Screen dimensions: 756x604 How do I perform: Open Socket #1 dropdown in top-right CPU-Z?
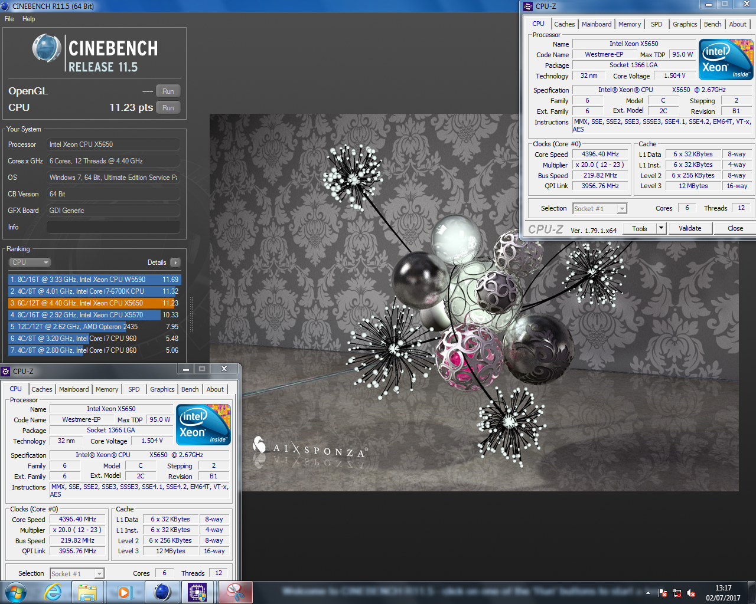click(x=599, y=209)
